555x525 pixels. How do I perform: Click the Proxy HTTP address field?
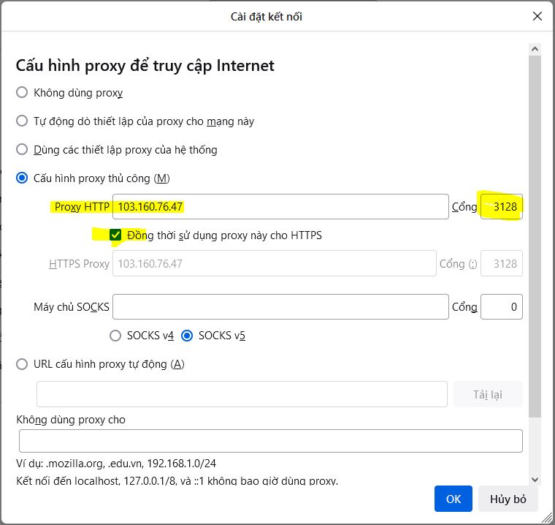[280, 207]
